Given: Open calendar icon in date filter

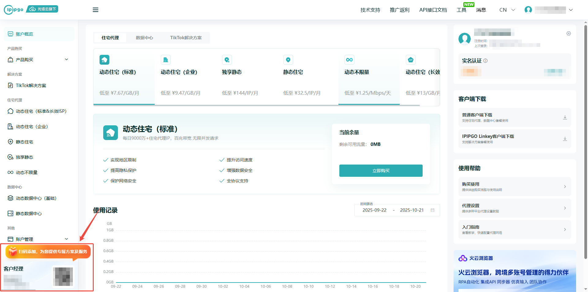Looking at the screenshot, I should (x=432, y=210).
